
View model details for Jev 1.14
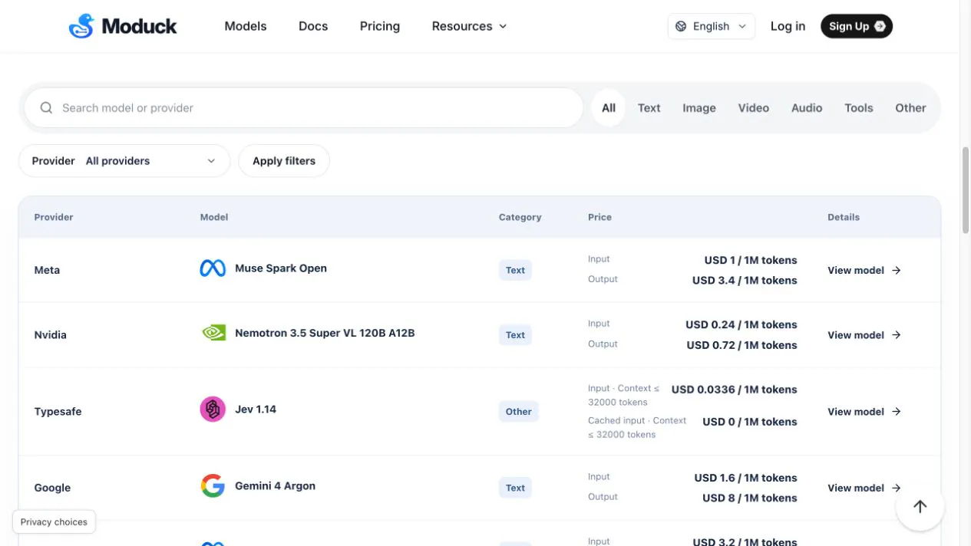[x=864, y=412]
